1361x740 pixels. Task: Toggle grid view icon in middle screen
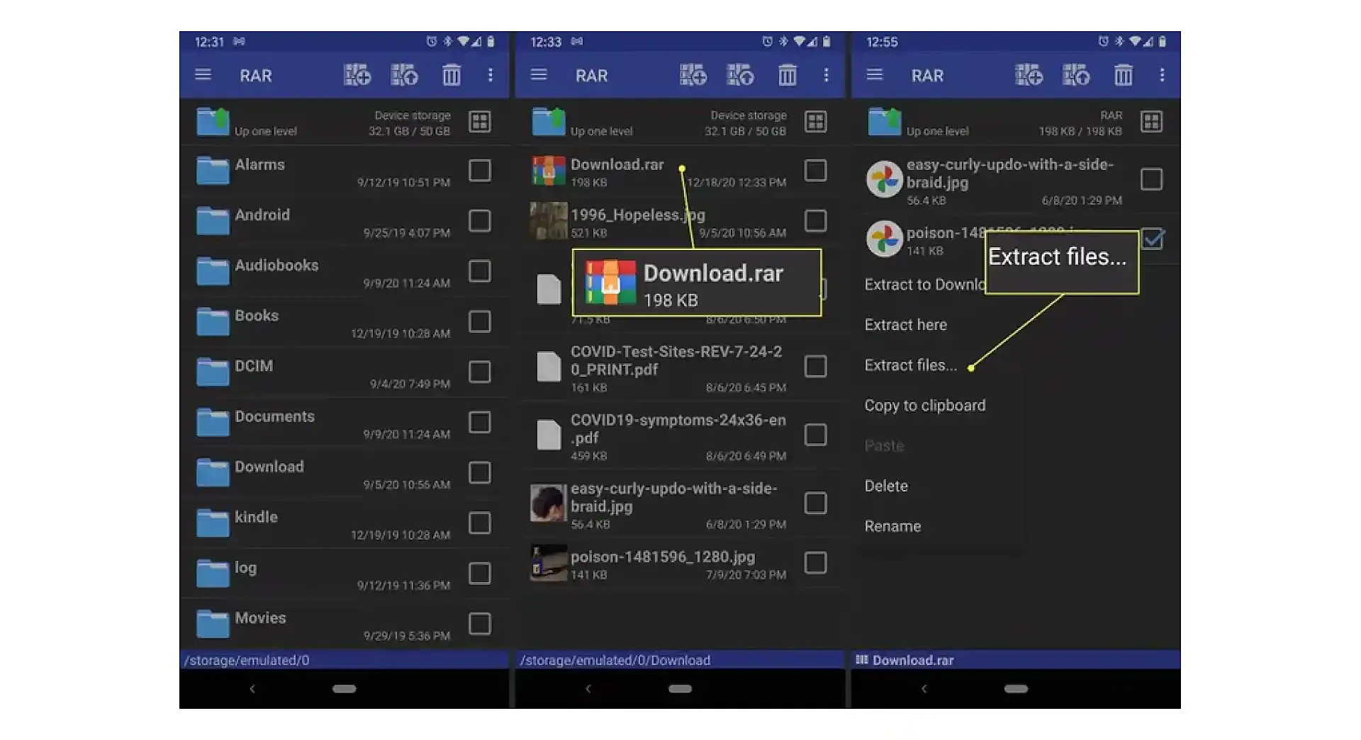(x=816, y=122)
